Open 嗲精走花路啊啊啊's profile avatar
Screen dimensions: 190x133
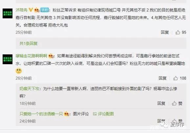[8, 59]
